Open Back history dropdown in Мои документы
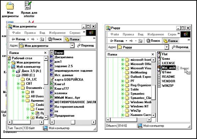 coord(28,39)
